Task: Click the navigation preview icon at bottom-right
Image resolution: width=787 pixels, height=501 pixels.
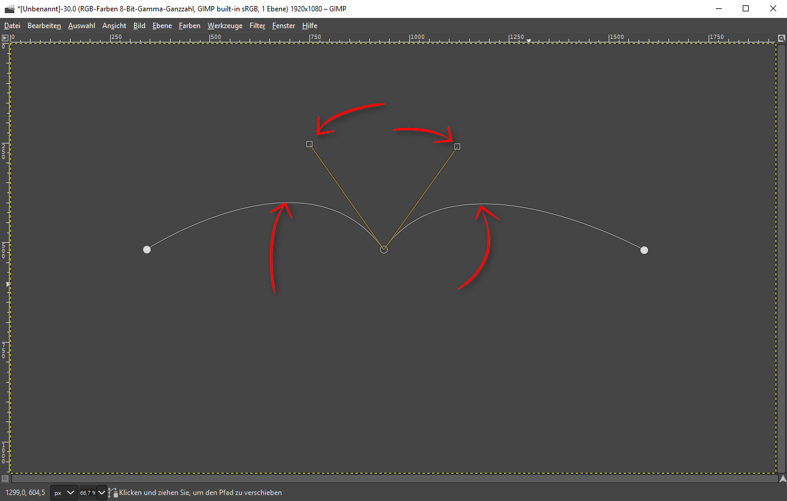Action: [x=782, y=478]
